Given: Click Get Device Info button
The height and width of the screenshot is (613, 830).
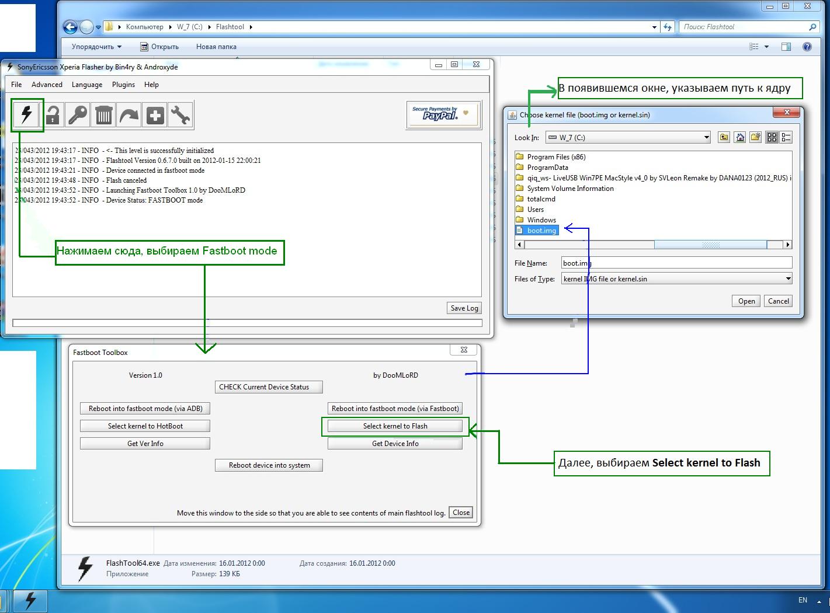Looking at the screenshot, I should [395, 444].
